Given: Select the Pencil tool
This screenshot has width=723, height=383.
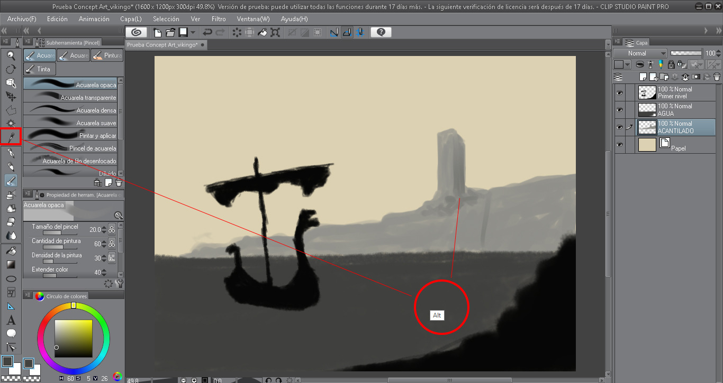Looking at the screenshot, I should (11, 167).
